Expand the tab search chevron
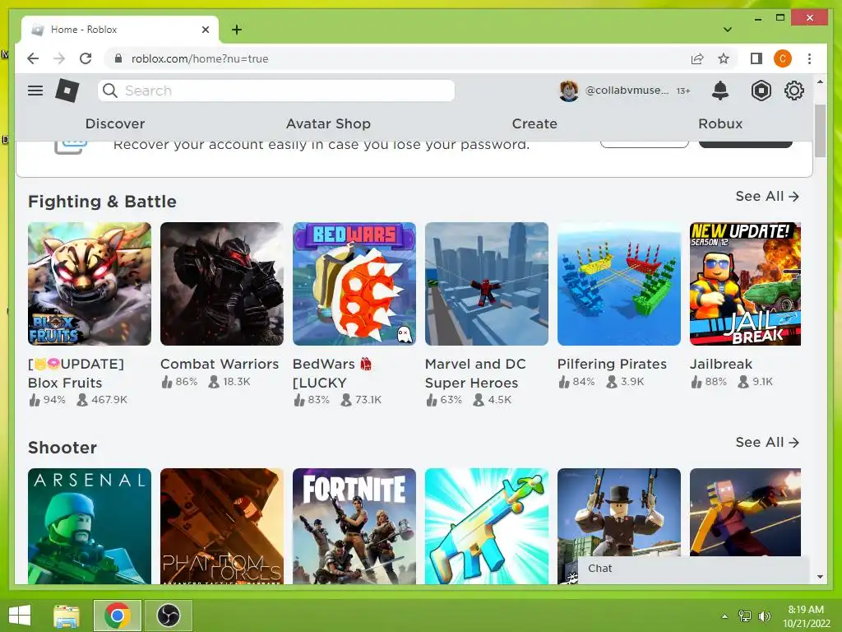 [728, 30]
